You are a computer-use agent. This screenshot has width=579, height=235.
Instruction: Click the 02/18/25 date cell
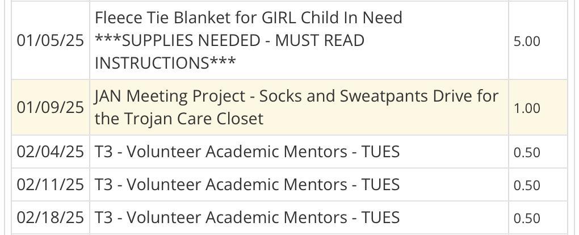click(x=50, y=218)
